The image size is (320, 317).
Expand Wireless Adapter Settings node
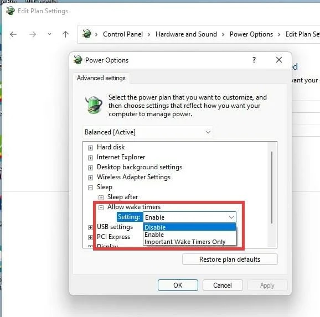(90, 178)
